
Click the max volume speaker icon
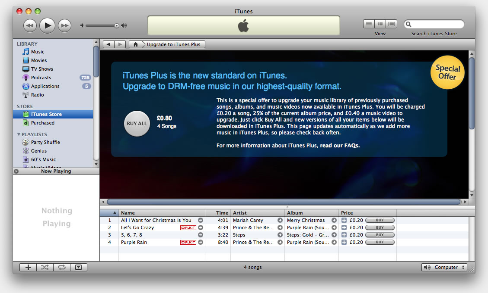[124, 25]
